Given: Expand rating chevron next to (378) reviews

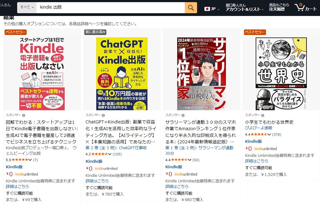Looking at the screenshot, I should click(x=269, y=134).
